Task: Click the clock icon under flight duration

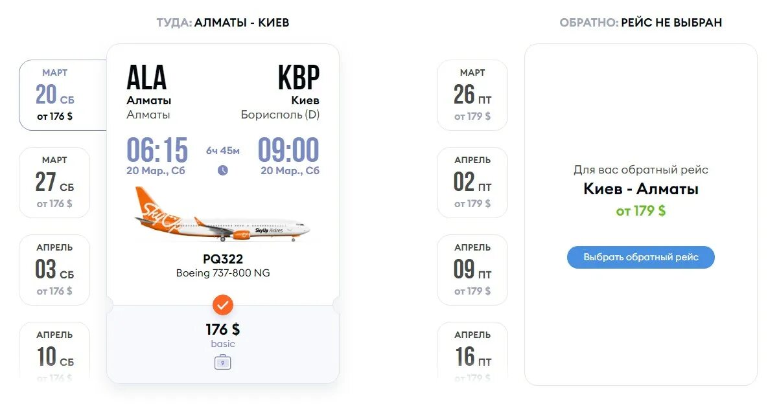Action: click(x=223, y=170)
